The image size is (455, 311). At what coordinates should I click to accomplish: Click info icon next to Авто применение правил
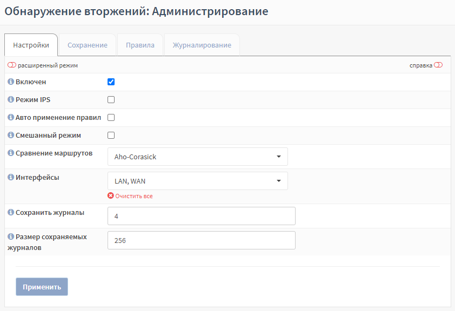[x=11, y=117]
